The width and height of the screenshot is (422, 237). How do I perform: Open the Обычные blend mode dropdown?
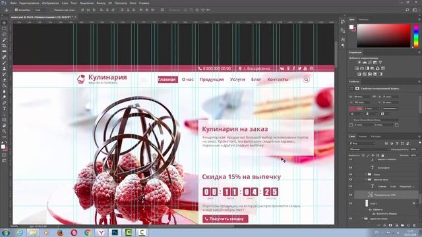pos(369,149)
